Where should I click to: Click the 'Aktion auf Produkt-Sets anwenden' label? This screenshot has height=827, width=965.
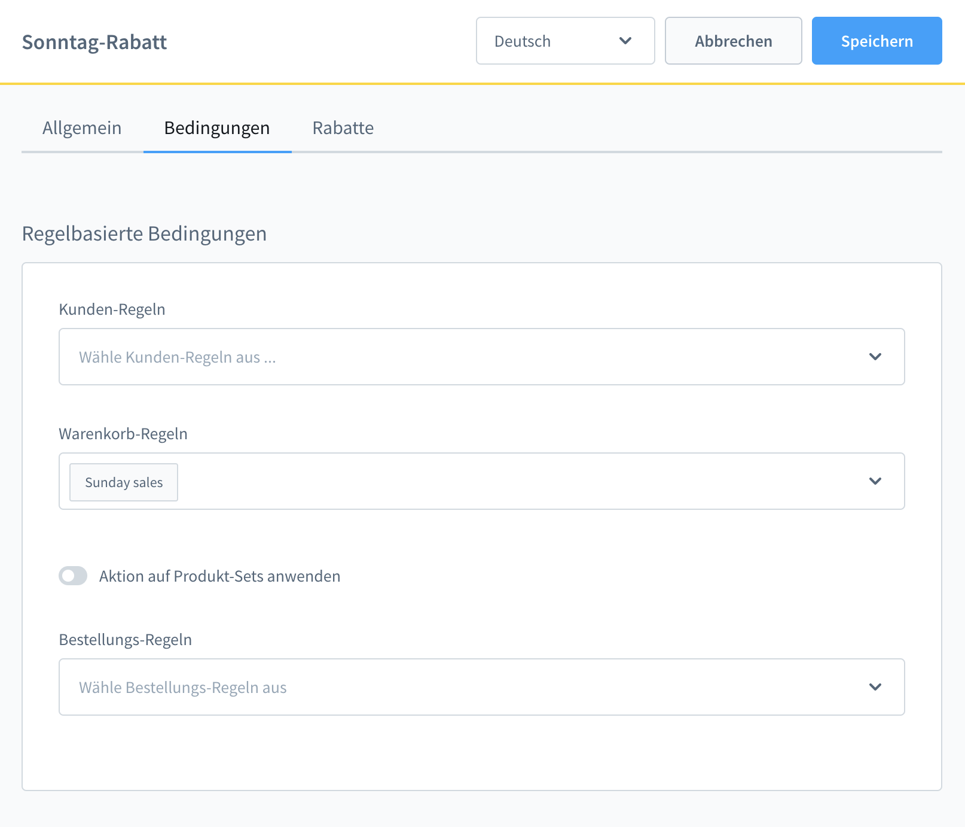[x=219, y=576]
